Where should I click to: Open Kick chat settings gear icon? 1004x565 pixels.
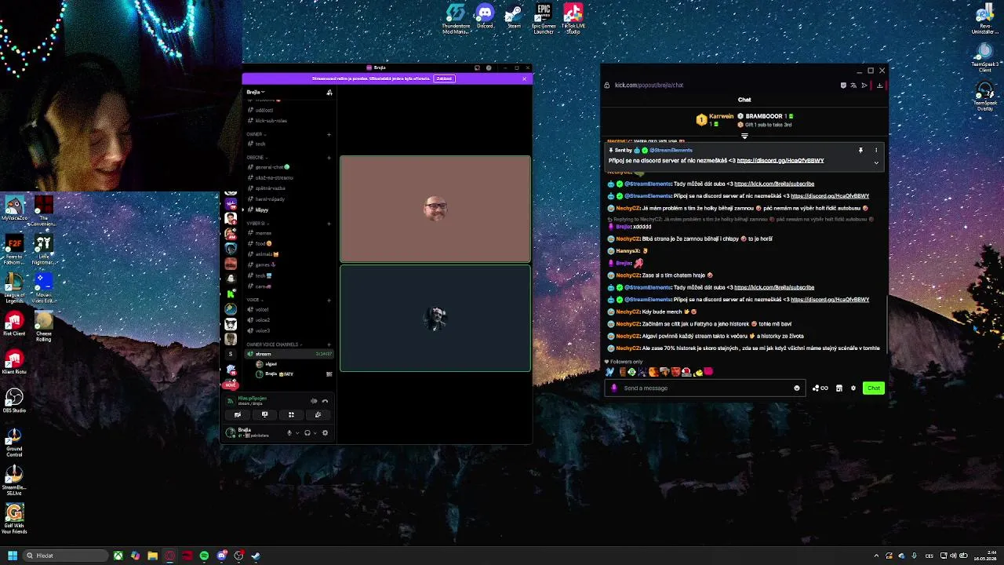tap(853, 388)
